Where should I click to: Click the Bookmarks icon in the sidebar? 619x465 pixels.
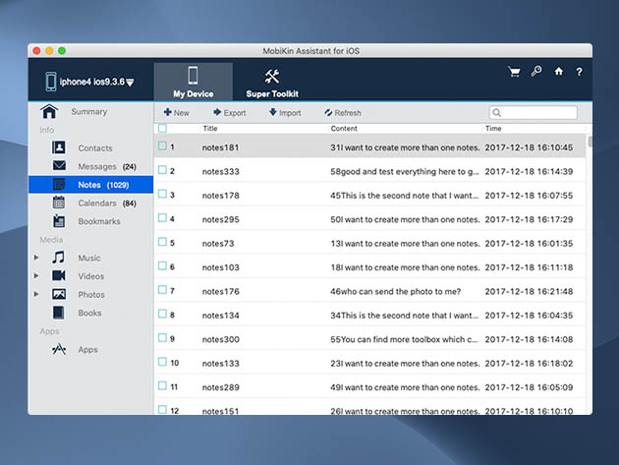tap(59, 221)
